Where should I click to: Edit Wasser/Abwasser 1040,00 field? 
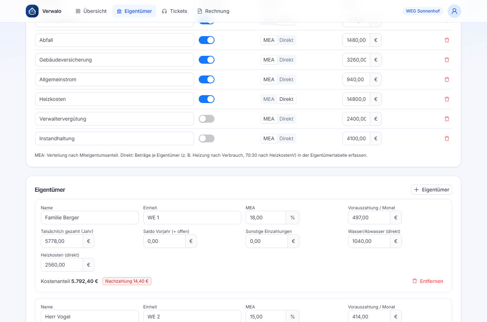point(369,241)
